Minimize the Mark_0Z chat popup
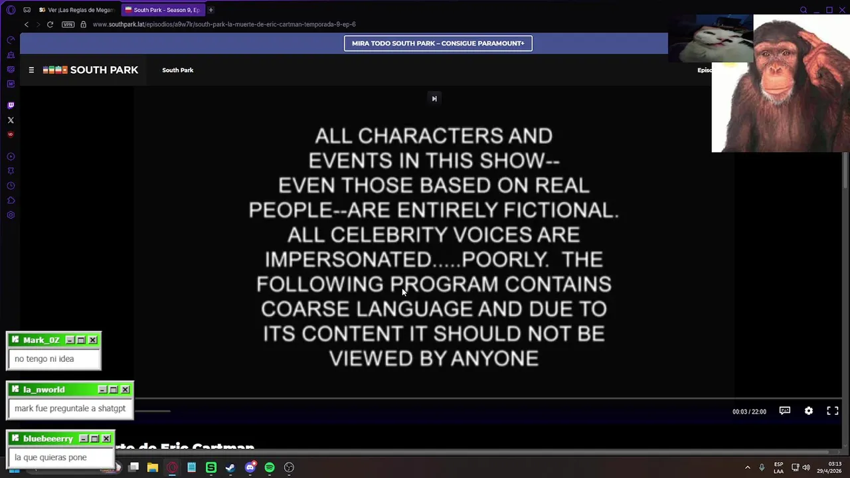The image size is (850, 478). 70,340
